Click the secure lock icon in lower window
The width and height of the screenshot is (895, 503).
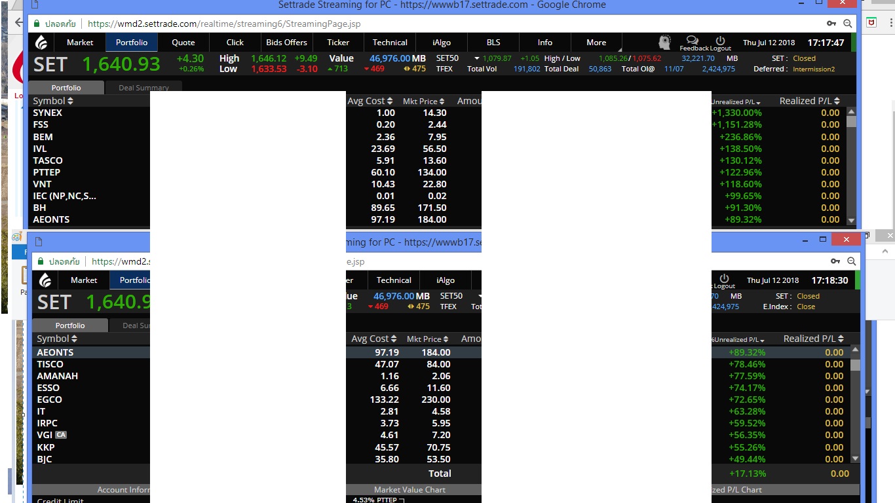(39, 261)
